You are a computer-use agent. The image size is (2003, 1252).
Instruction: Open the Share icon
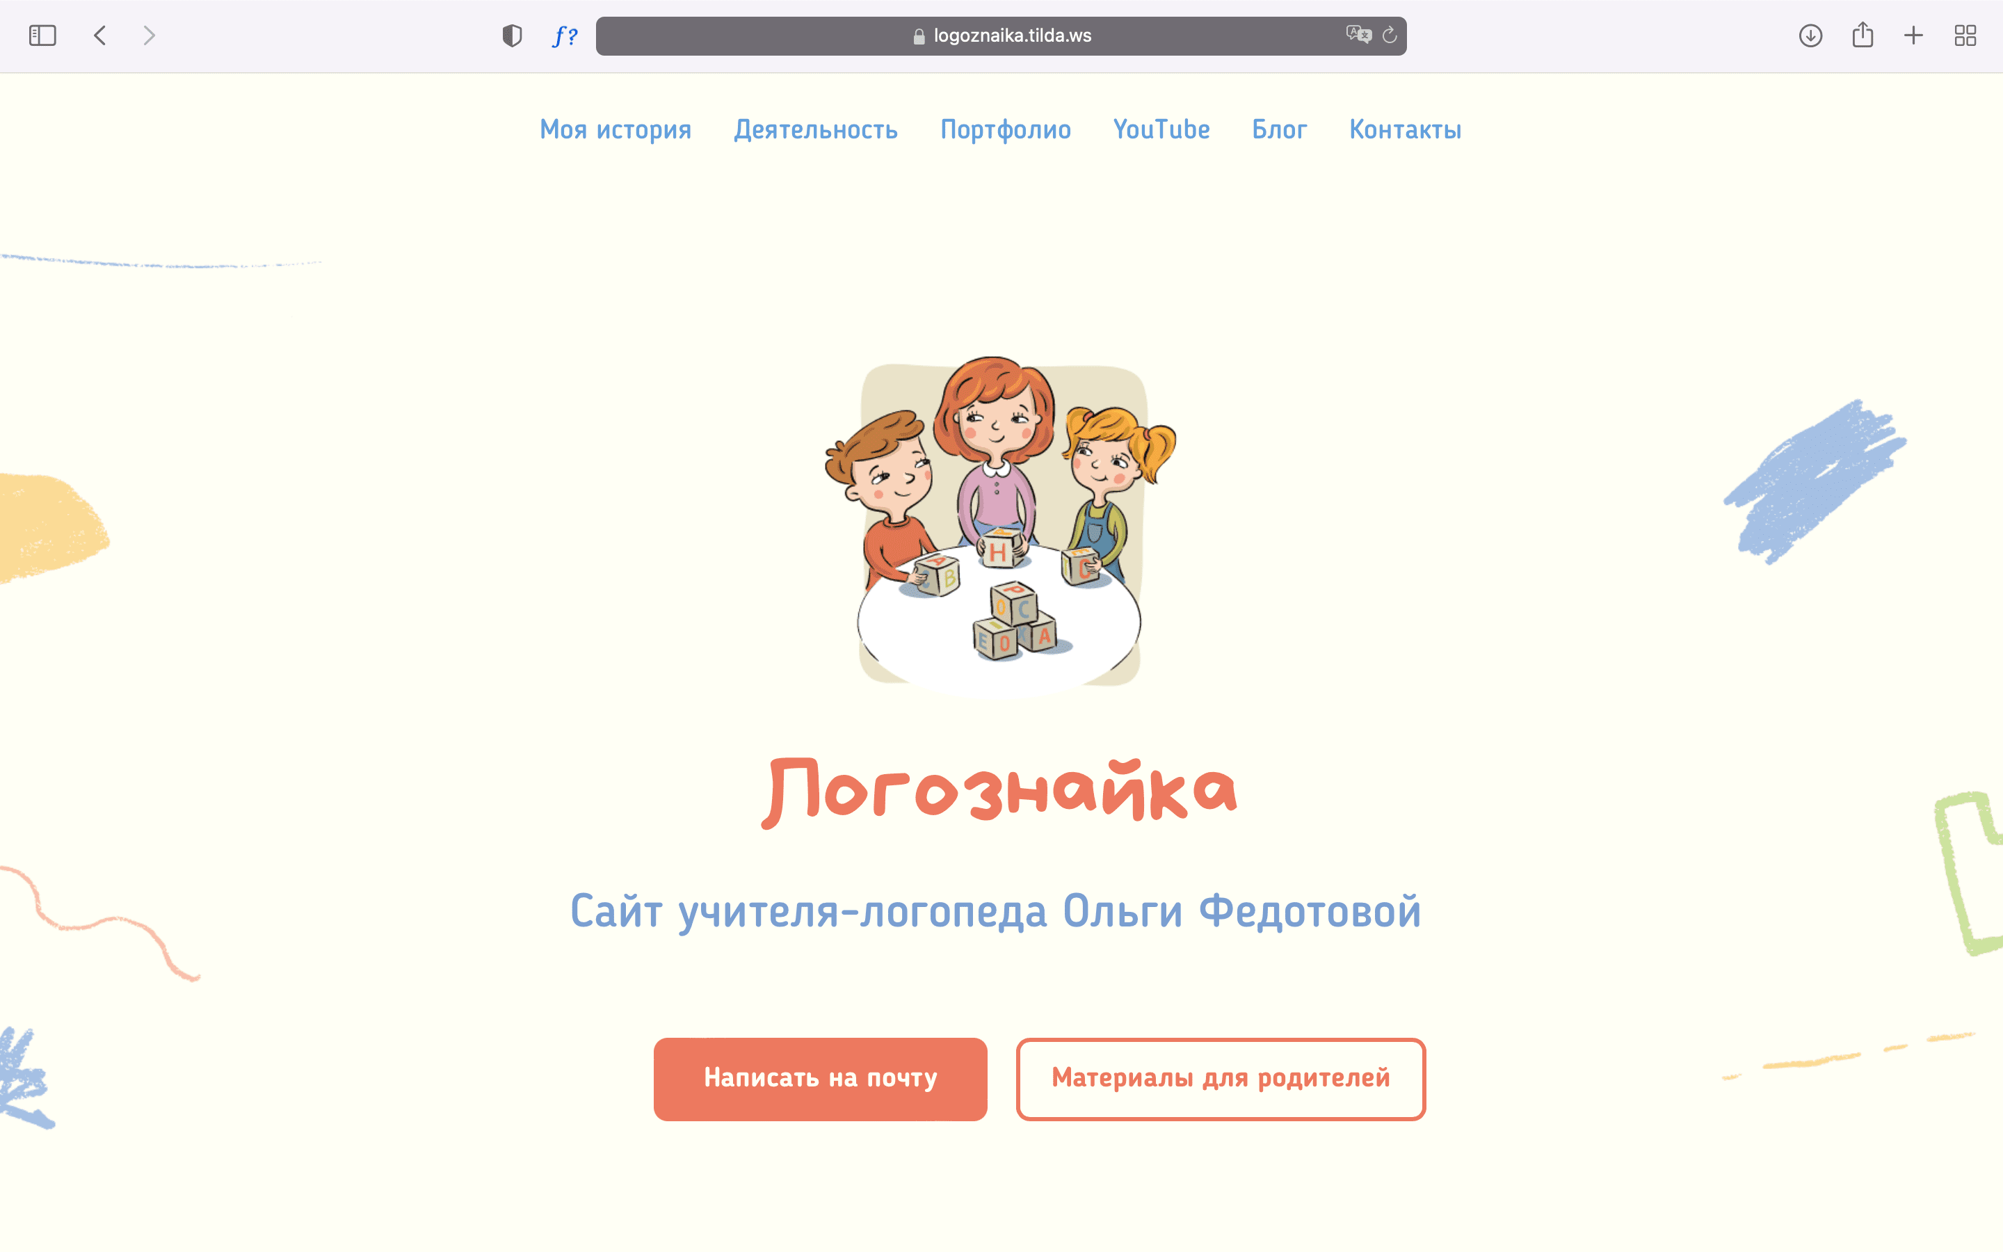coord(1863,35)
